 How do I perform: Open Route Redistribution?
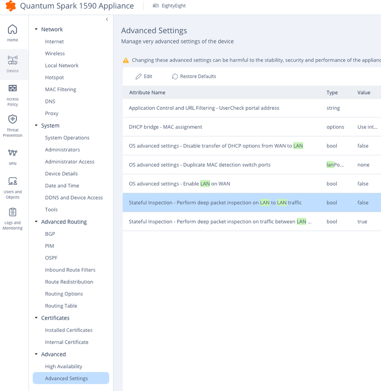click(x=69, y=282)
